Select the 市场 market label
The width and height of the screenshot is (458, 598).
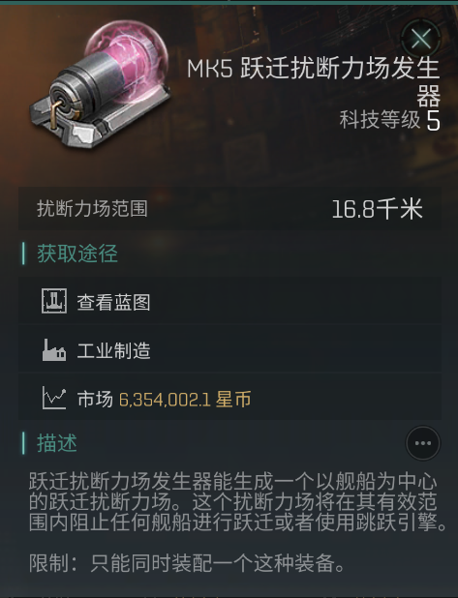tap(95, 399)
